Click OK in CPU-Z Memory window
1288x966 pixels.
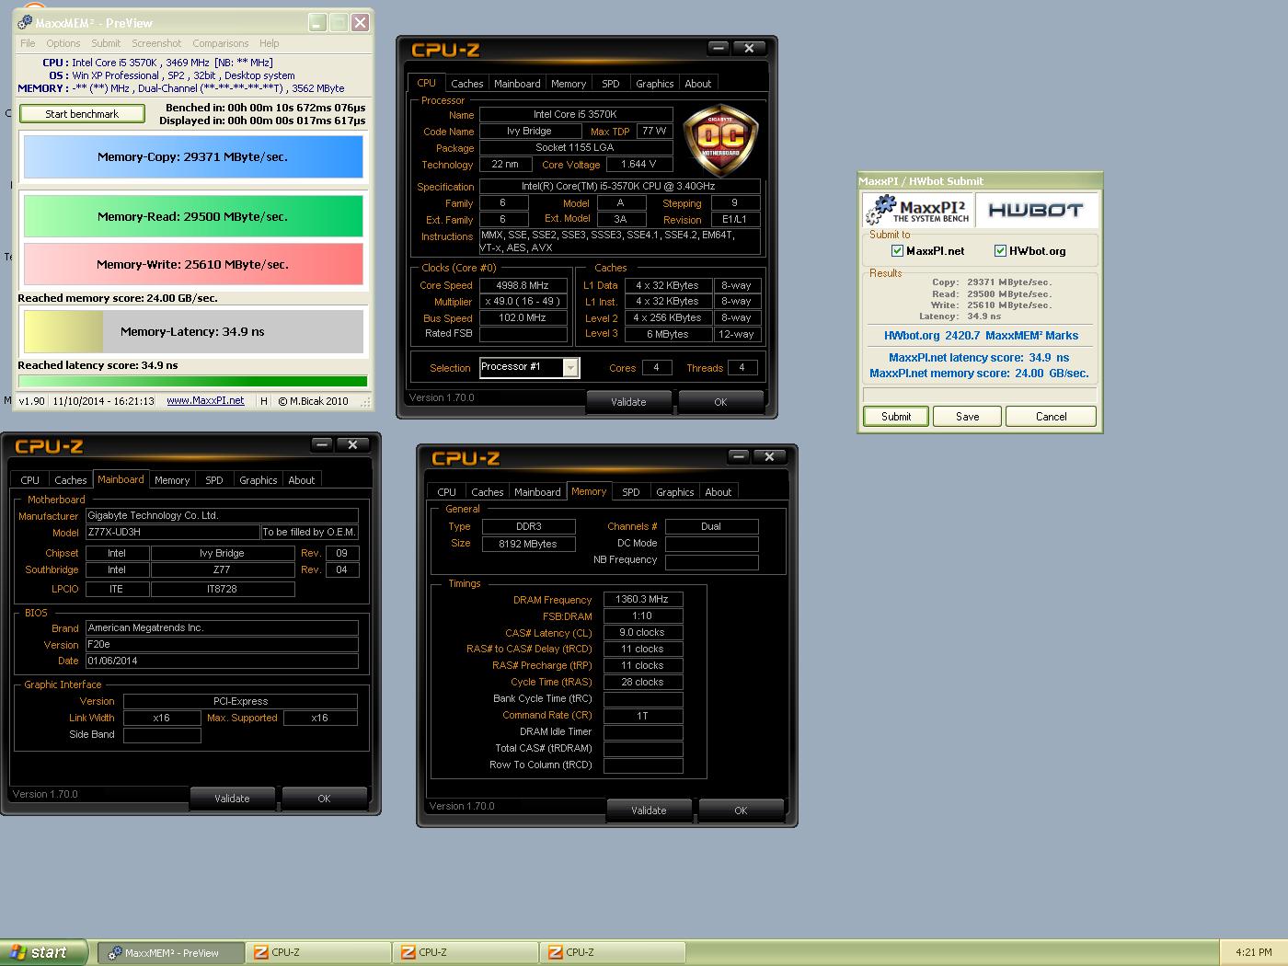pyautogui.click(x=741, y=811)
